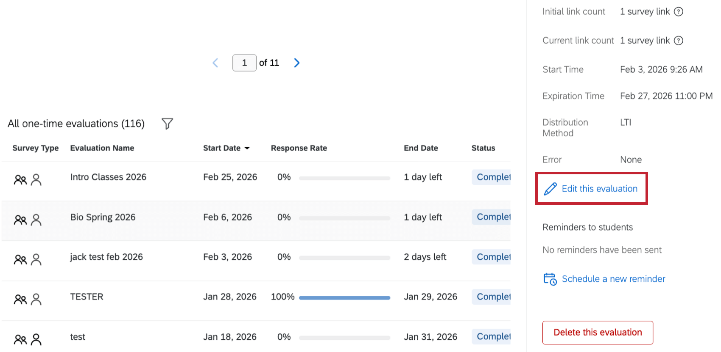Click the Response Rate column header
Image resolution: width=721 pixels, height=352 pixels.
[299, 148]
